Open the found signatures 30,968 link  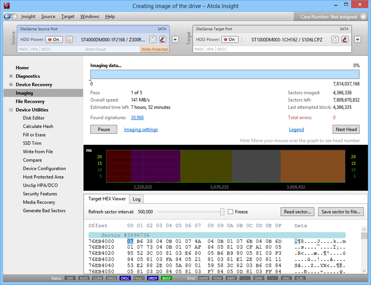pyautogui.click(x=137, y=118)
